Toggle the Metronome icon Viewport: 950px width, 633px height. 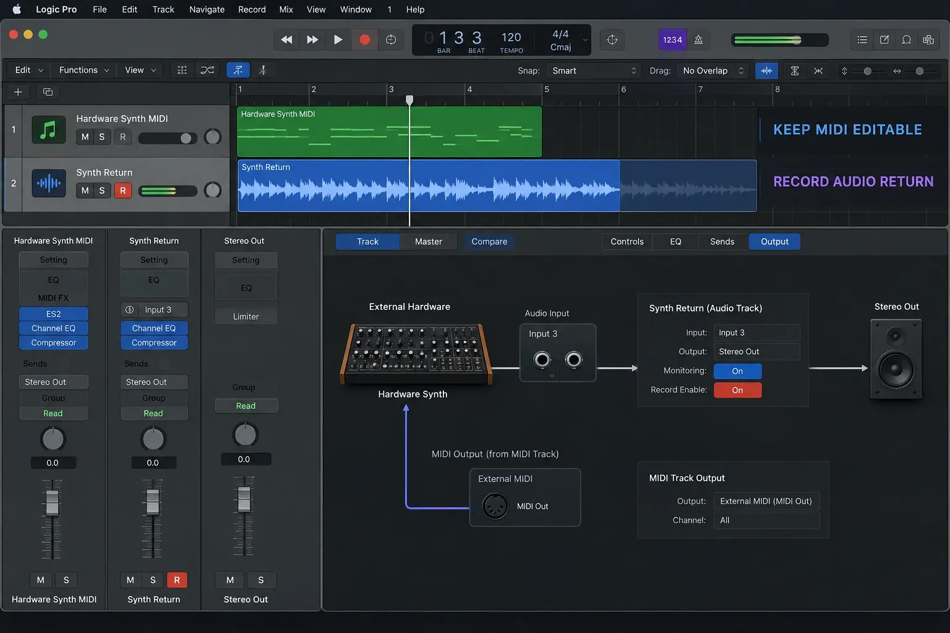coord(698,40)
